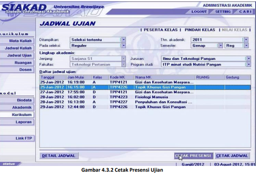Open the Ditampilkan dropdown arrow
This screenshot has width=256, height=175.
123,39
